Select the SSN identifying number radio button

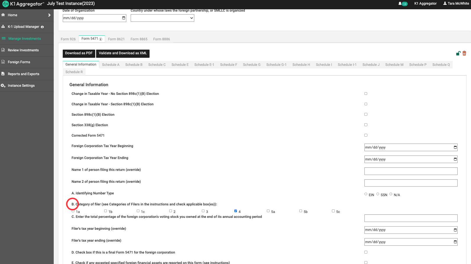pyautogui.click(x=378, y=194)
